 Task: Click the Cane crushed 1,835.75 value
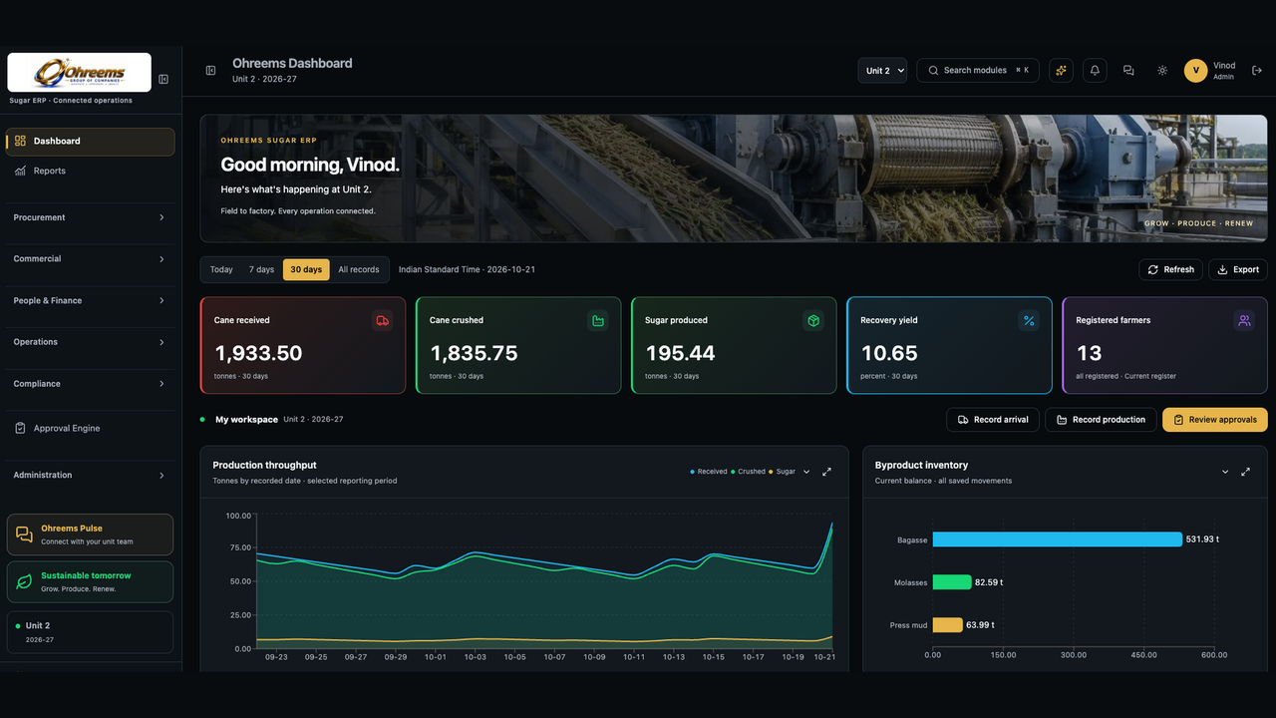(x=474, y=353)
